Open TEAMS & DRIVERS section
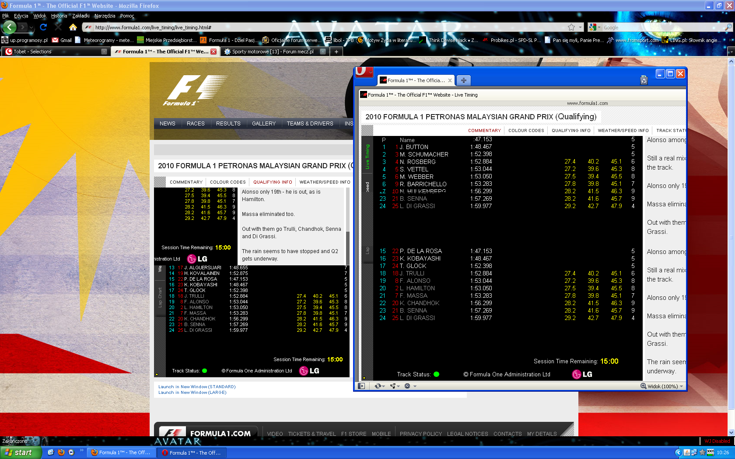Viewport: 735px width, 459px height. coord(310,124)
